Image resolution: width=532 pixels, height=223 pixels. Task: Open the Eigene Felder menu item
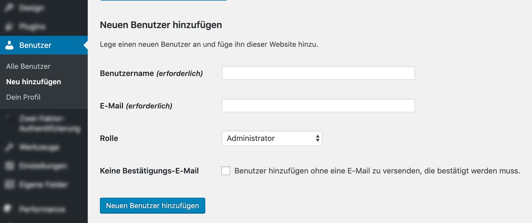(x=44, y=184)
